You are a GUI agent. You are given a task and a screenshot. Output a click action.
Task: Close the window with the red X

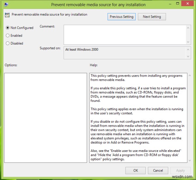188,4
